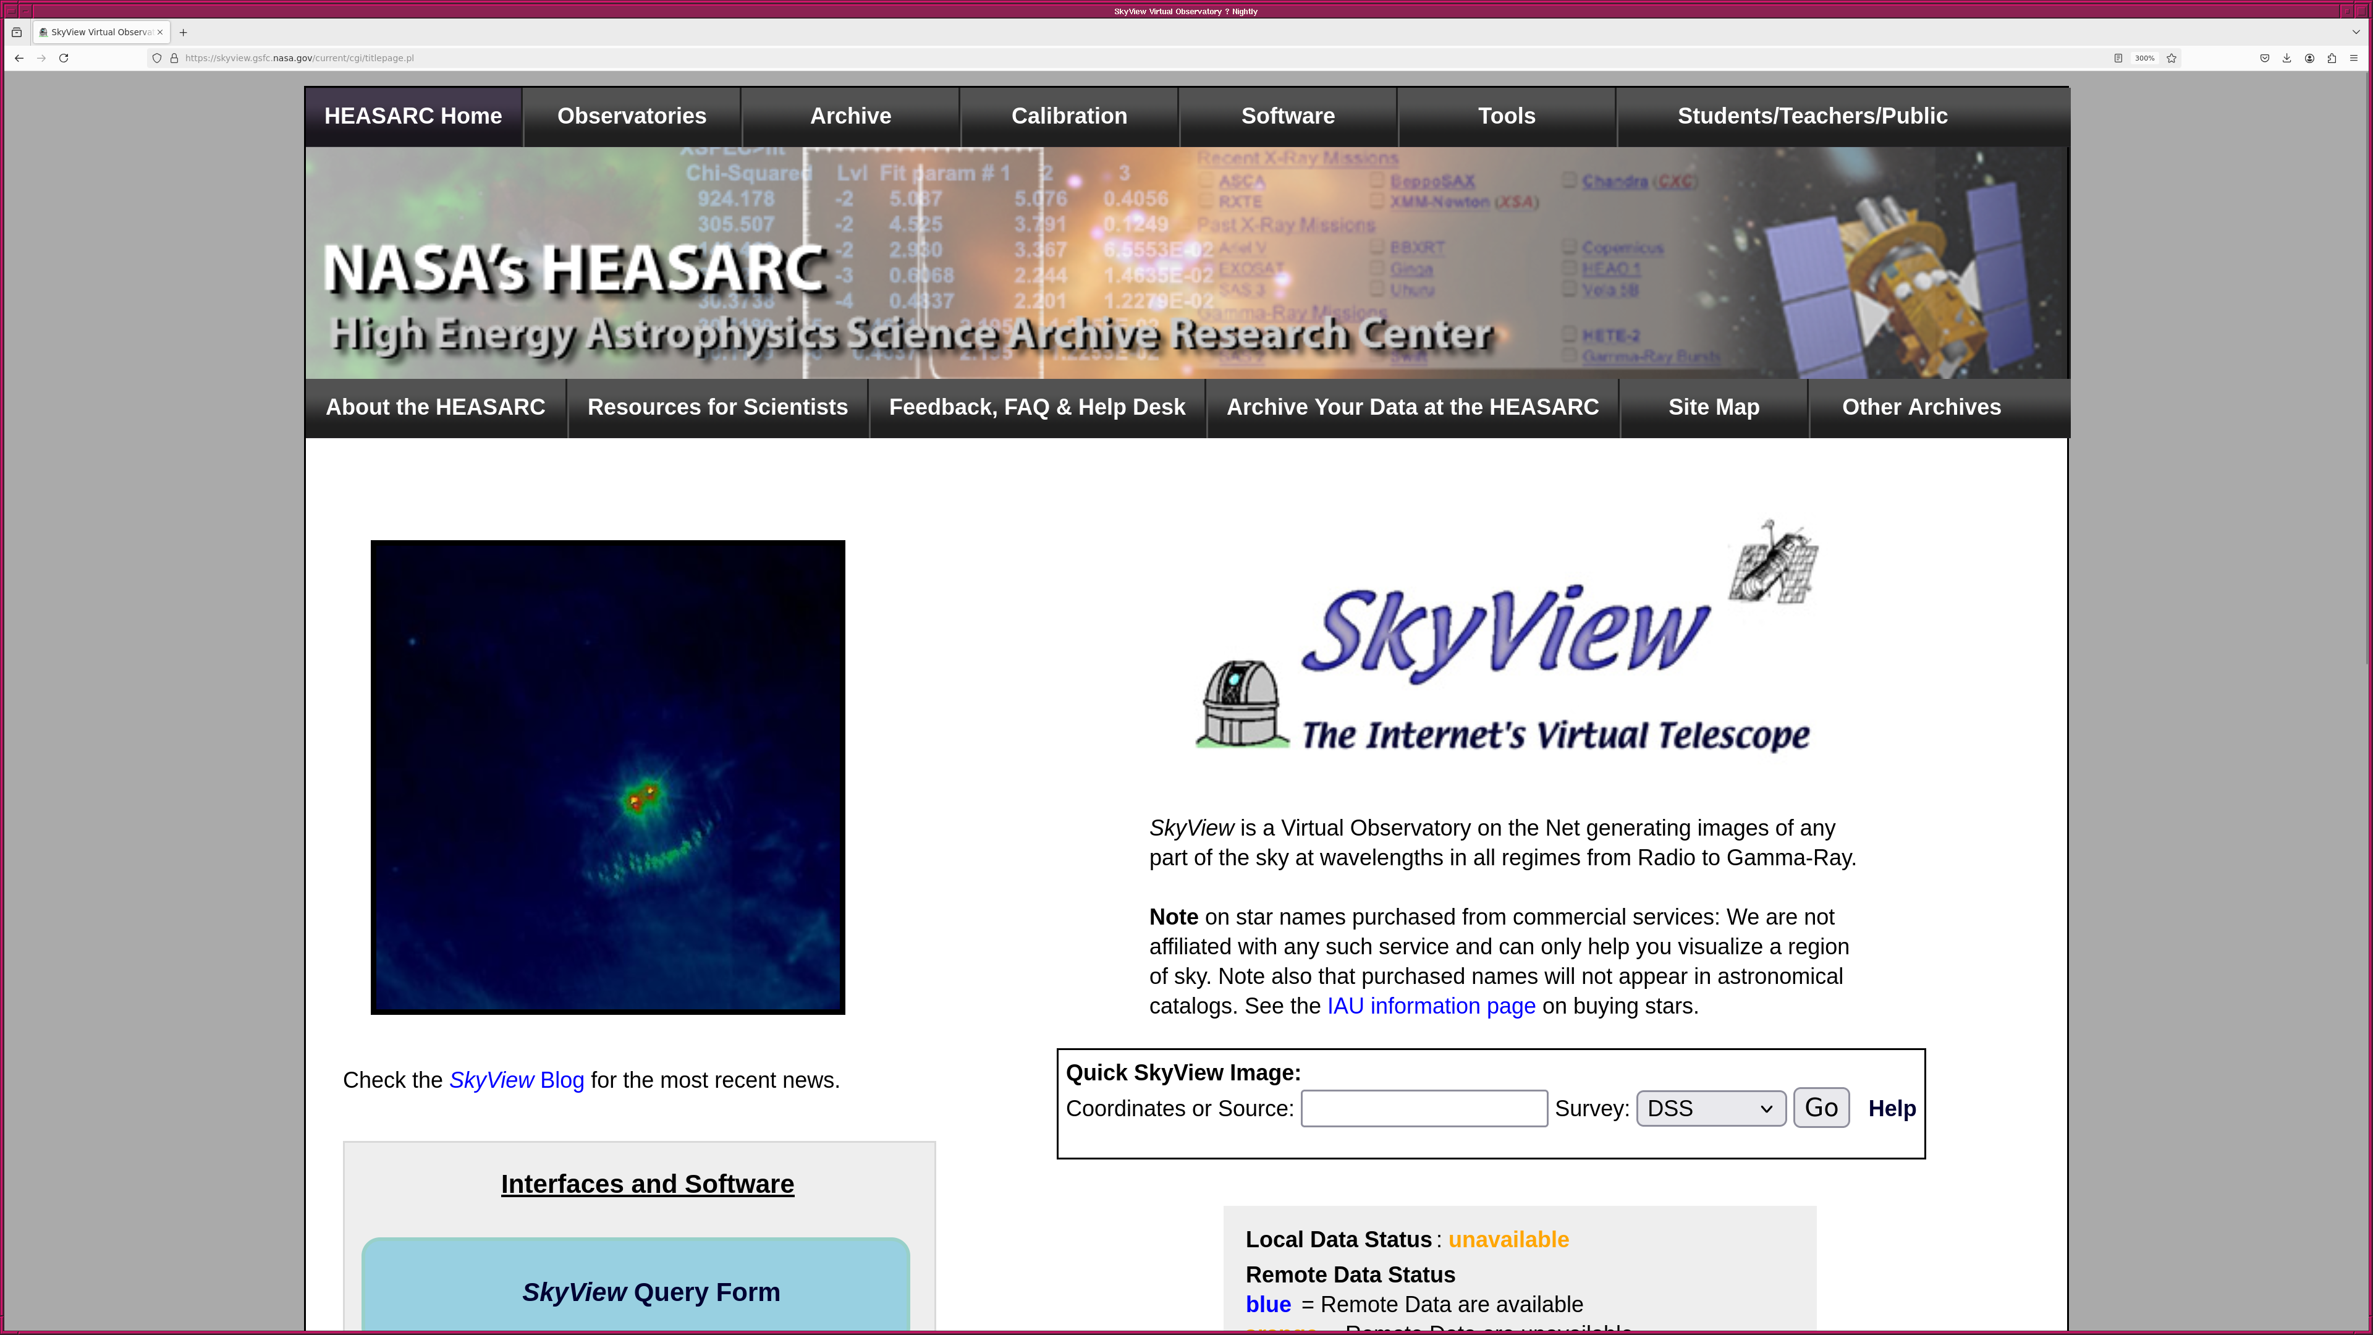Expand the list all tabs chevron
Screen dimensions: 2373x1335
pos(2356,32)
